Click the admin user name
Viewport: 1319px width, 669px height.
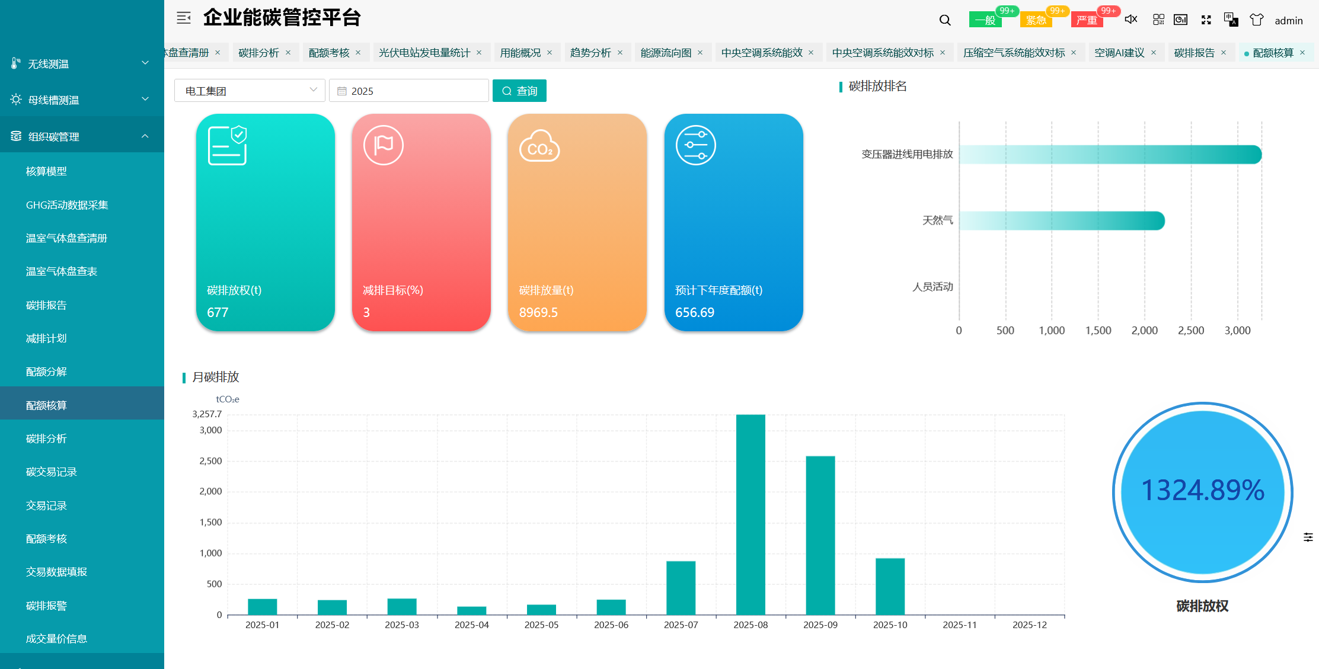pyautogui.click(x=1289, y=21)
